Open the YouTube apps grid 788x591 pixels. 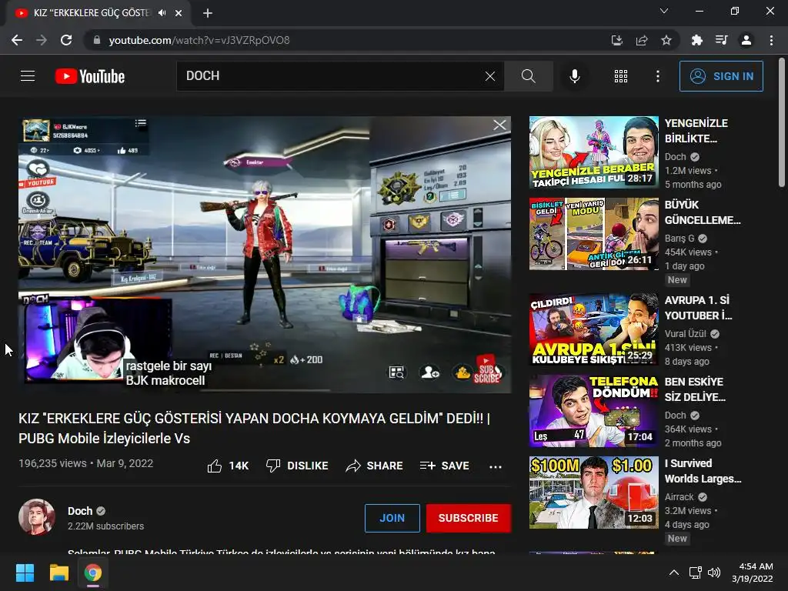coord(621,76)
